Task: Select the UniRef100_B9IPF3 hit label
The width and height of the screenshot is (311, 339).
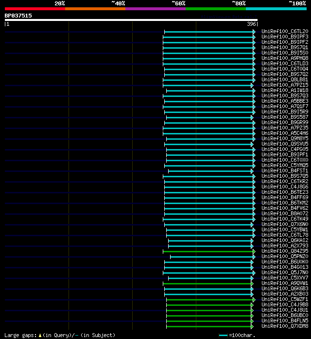Action: pyautogui.click(x=285, y=37)
